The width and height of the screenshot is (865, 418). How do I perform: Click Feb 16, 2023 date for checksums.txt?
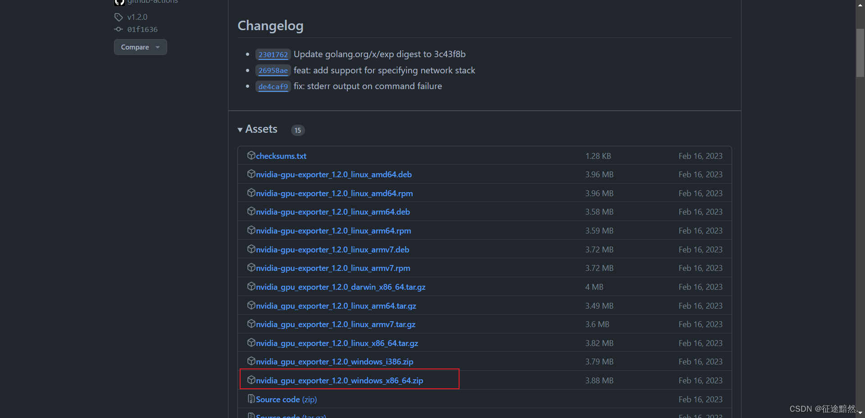tap(701, 156)
